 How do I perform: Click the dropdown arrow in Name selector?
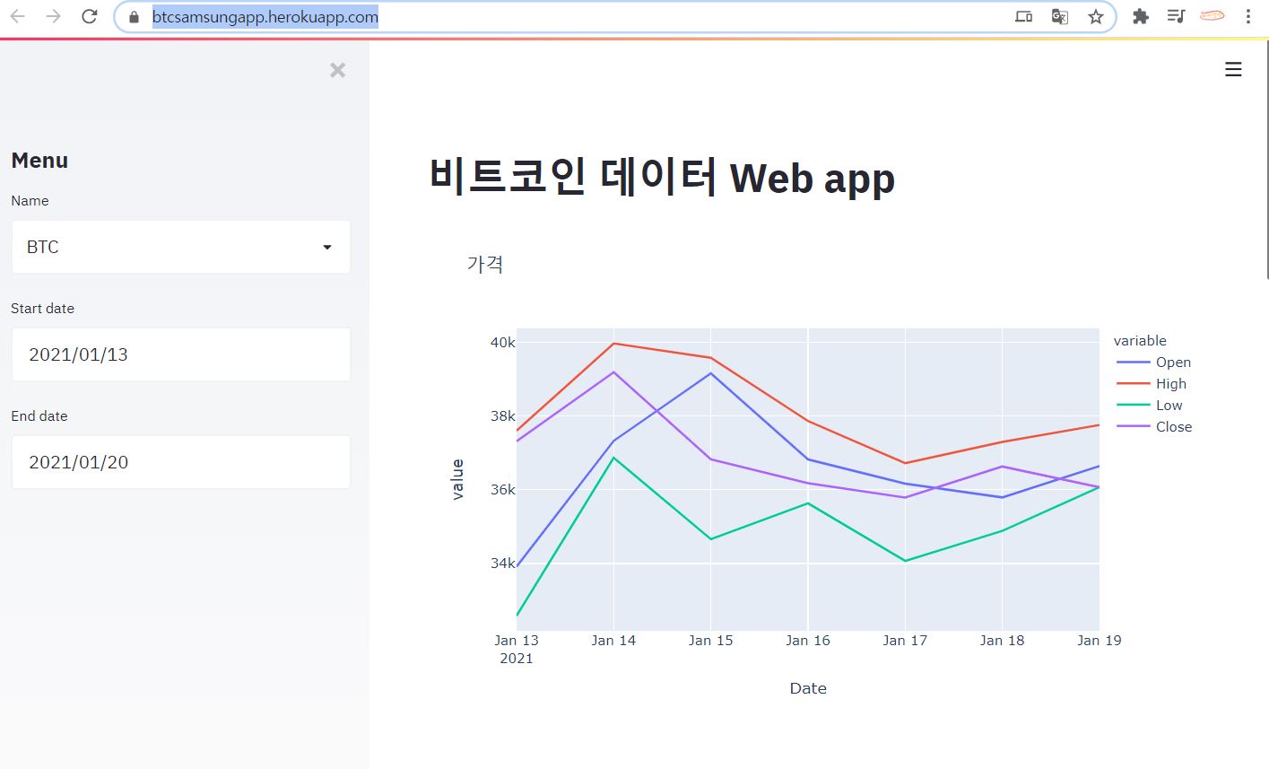327,247
